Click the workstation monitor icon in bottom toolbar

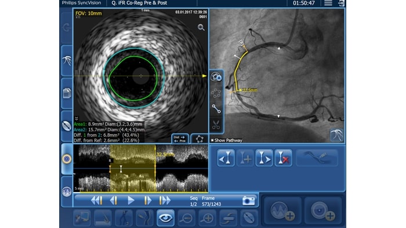click(x=82, y=218)
